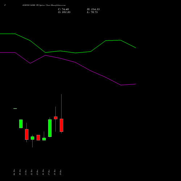Click the 10 Dec date label
Screen dimensions: 181x181
[20, 172]
